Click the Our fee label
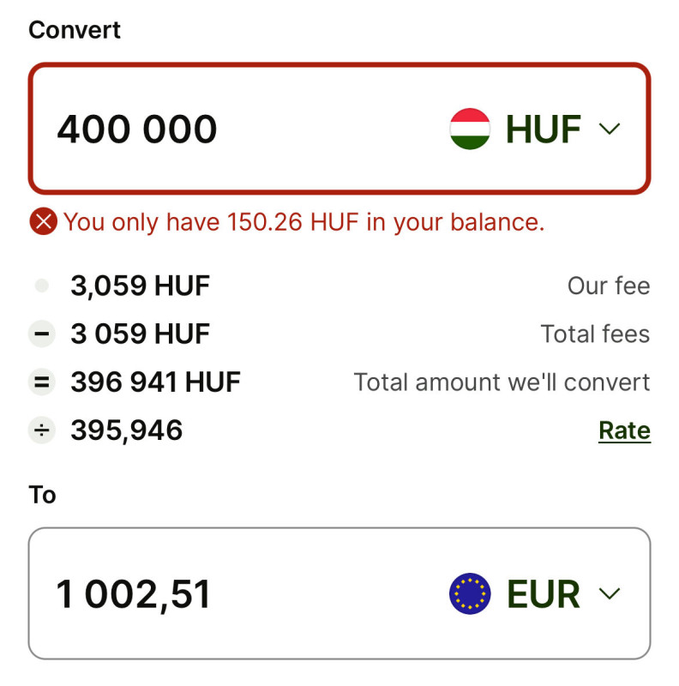Image resolution: width=679 pixels, height=686 pixels. pos(609,286)
